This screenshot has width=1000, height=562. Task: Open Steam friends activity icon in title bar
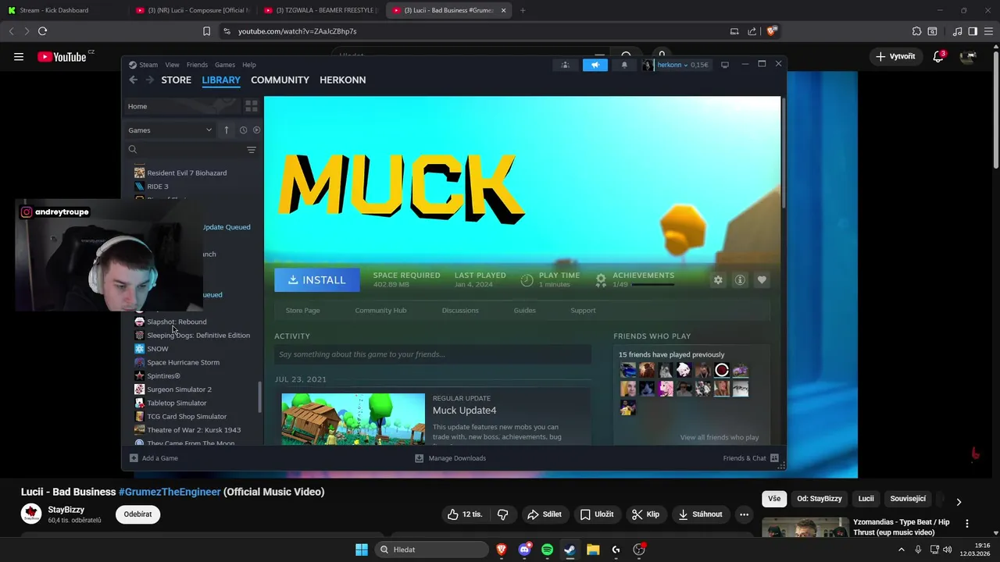tap(565, 65)
